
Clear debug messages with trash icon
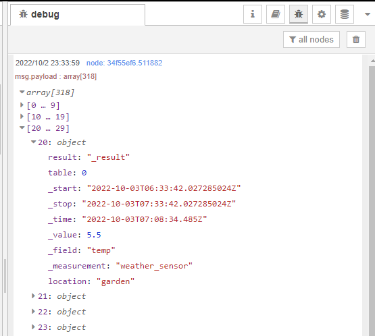(x=356, y=39)
